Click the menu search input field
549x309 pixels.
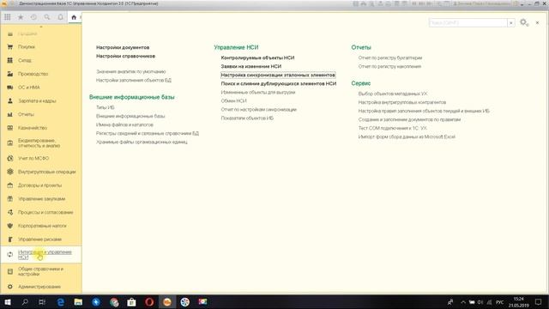coord(468,23)
